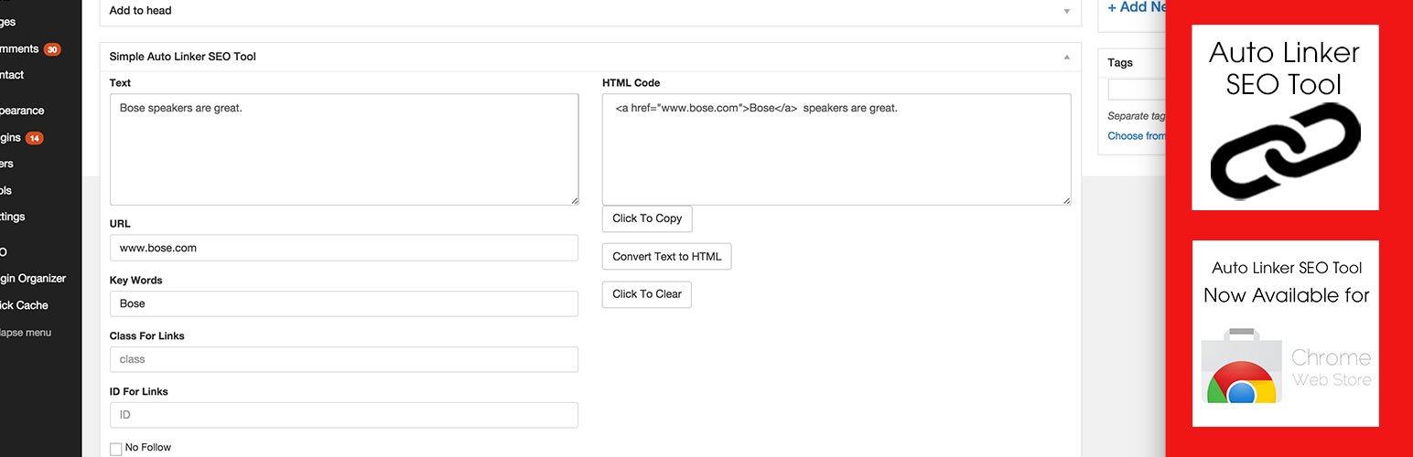Click the Add New link
The width and height of the screenshot is (1413, 457).
[1137, 7]
